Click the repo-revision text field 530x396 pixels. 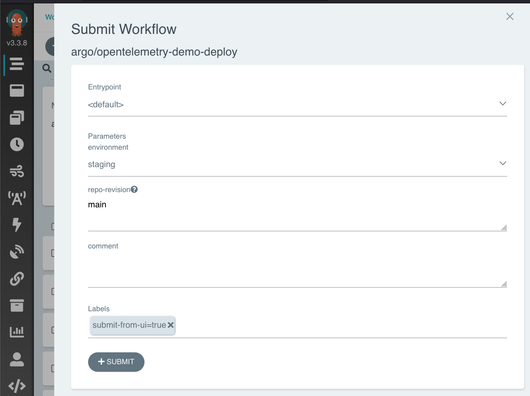coord(297,215)
